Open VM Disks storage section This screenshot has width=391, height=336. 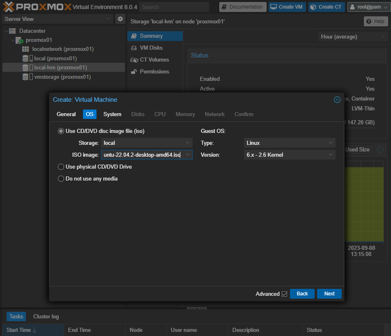tap(151, 48)
